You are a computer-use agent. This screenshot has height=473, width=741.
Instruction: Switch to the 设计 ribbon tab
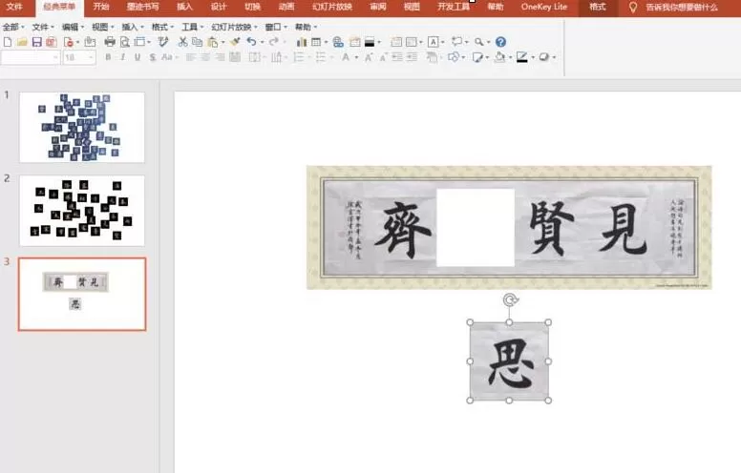click(x=219, y=7)
